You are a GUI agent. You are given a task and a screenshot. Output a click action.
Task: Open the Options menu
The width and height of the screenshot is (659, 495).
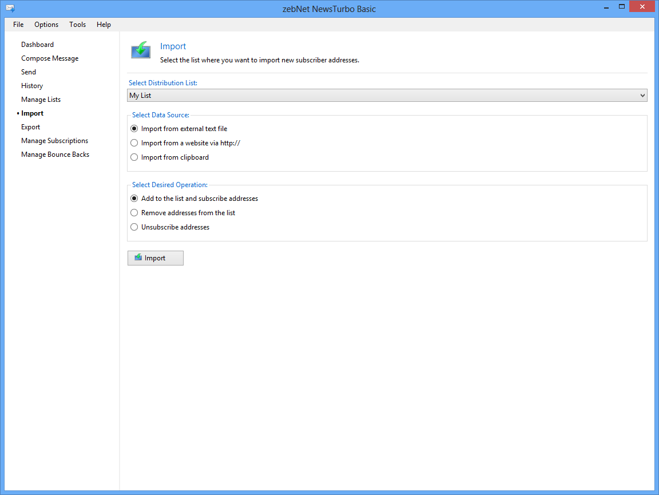click(x=46, y=25)
